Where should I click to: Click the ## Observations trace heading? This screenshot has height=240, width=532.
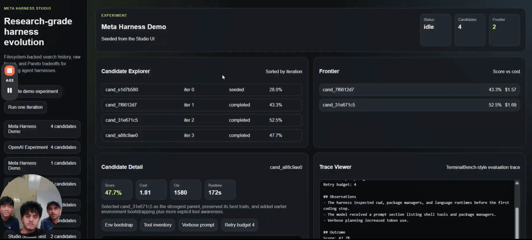coord(340,197)
